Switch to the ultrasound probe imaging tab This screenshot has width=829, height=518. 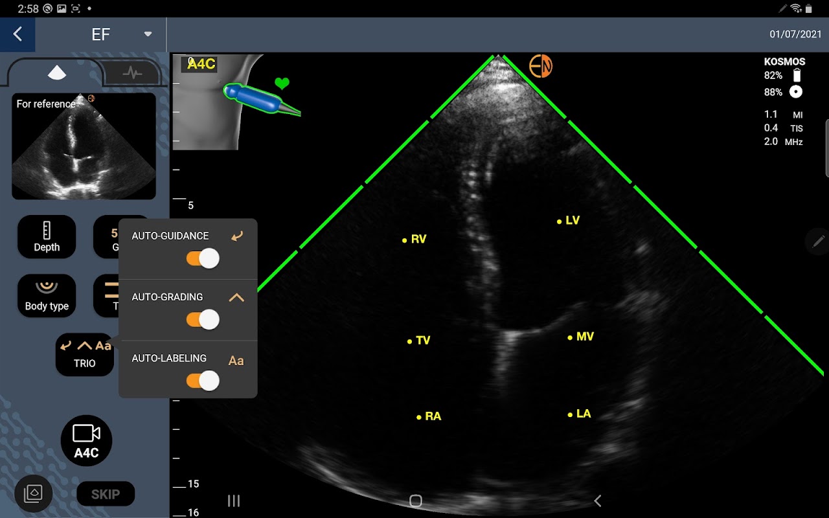coord(57,73)
